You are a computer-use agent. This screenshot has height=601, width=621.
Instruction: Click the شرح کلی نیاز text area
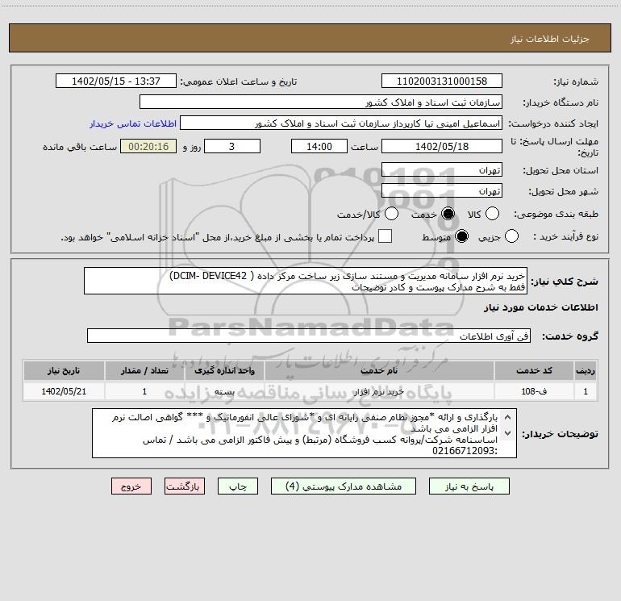pos(306,282)
